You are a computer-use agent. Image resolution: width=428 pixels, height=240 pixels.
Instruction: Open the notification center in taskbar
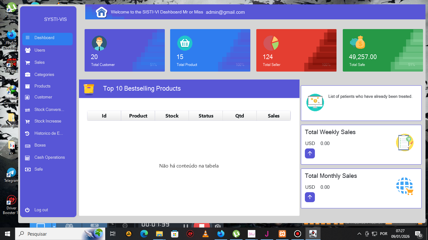click(418, 234)
